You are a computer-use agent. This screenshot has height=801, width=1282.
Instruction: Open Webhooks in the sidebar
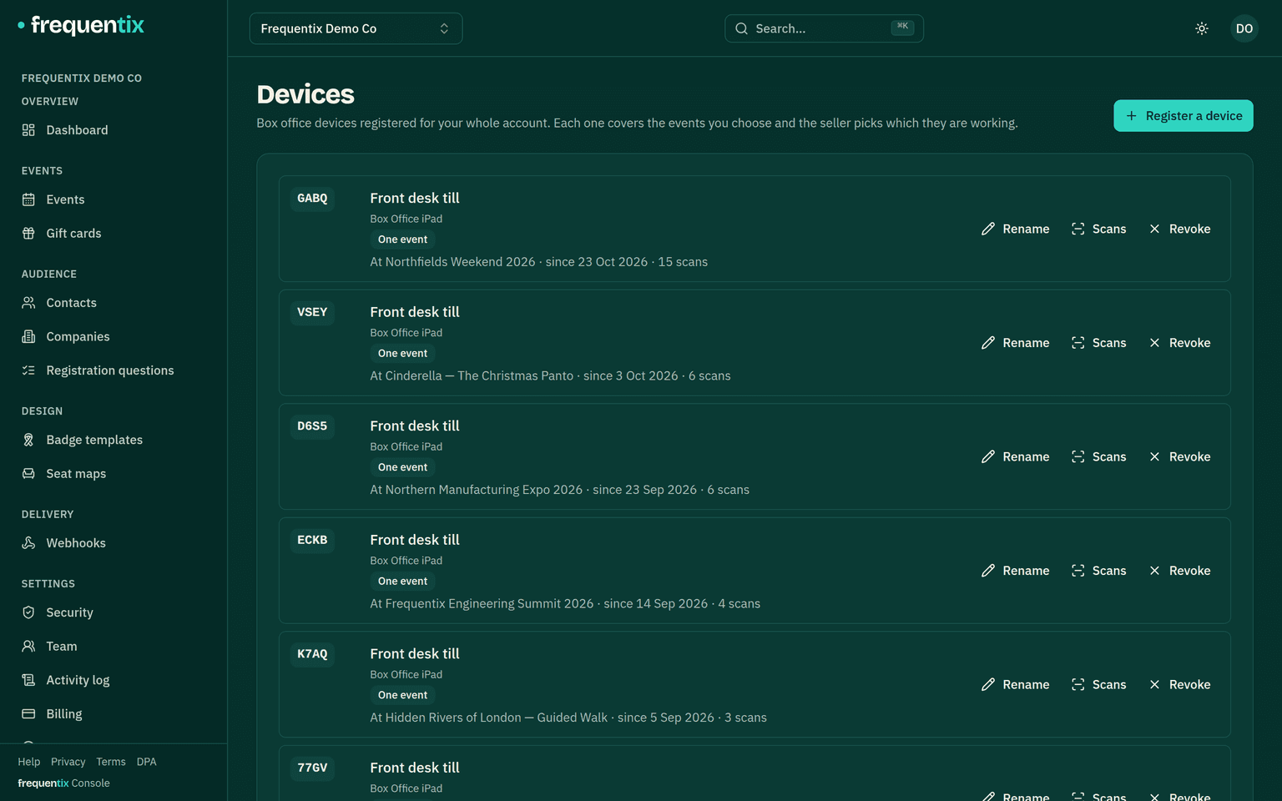114,543
